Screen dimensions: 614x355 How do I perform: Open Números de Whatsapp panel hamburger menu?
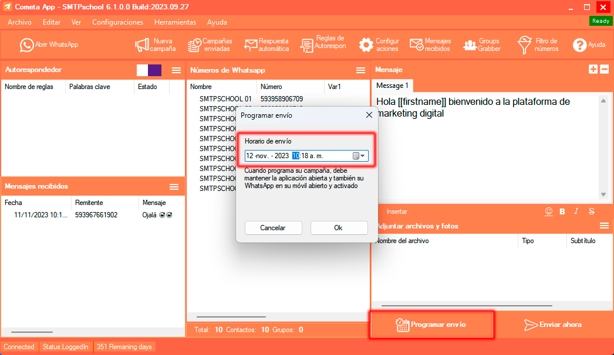pos(360,70)
